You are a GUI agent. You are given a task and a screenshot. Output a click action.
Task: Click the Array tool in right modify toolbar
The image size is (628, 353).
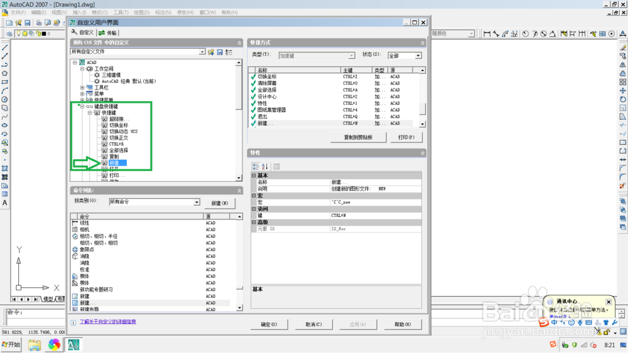pos(622,82)
